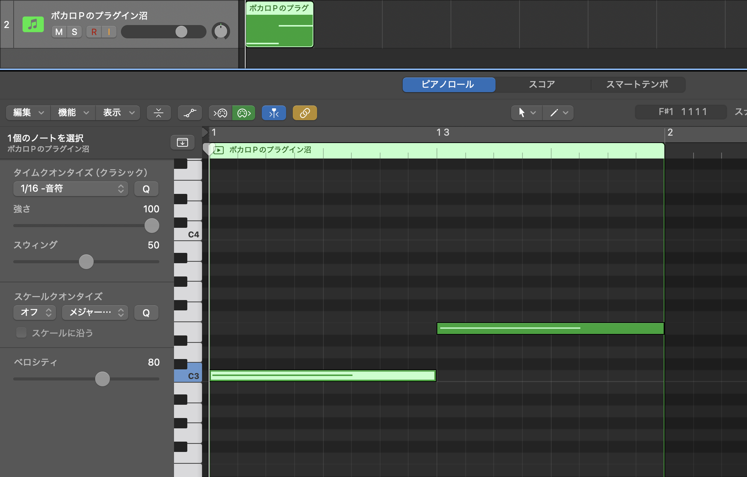Click the Collapse Mode button
Screen dimensions: 747x477
(x=159, y=113)
